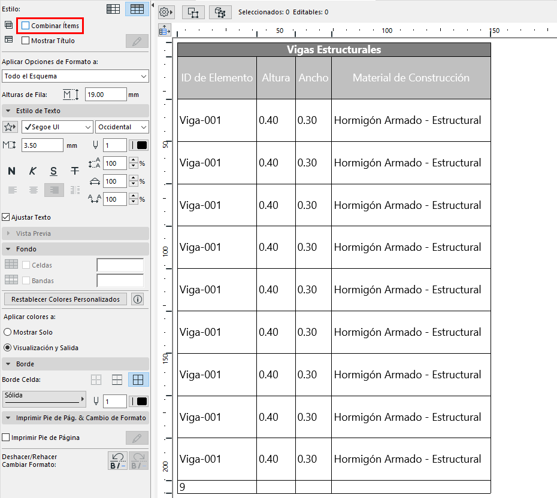The image size is (557, 498).
Task: Click the info icon next to Restablecer Colores
Action: coord(138,299)
